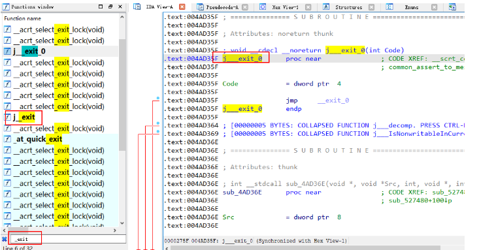Click the collapsed function j___decomp line

pyautogui.click(x=344, y=125)
